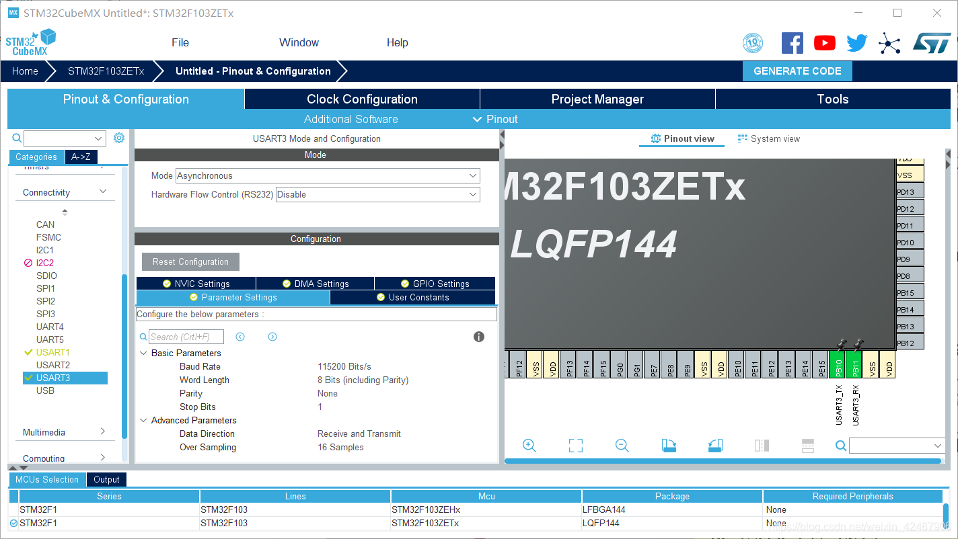This screenshot has width=958, height=539.
Task: Open Additional Software
Action: click(351, 119)
